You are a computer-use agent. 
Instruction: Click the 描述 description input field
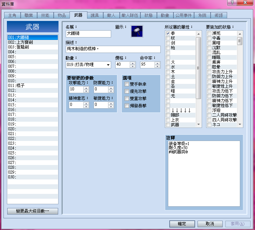(113, 49)
